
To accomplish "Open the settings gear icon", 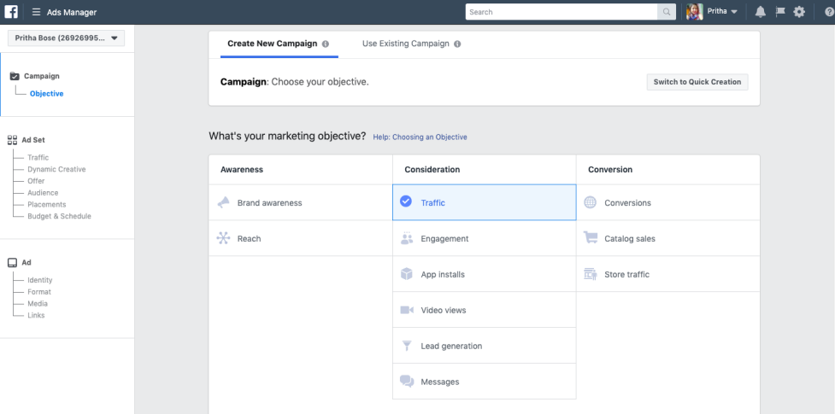I will tap(799, 12).
